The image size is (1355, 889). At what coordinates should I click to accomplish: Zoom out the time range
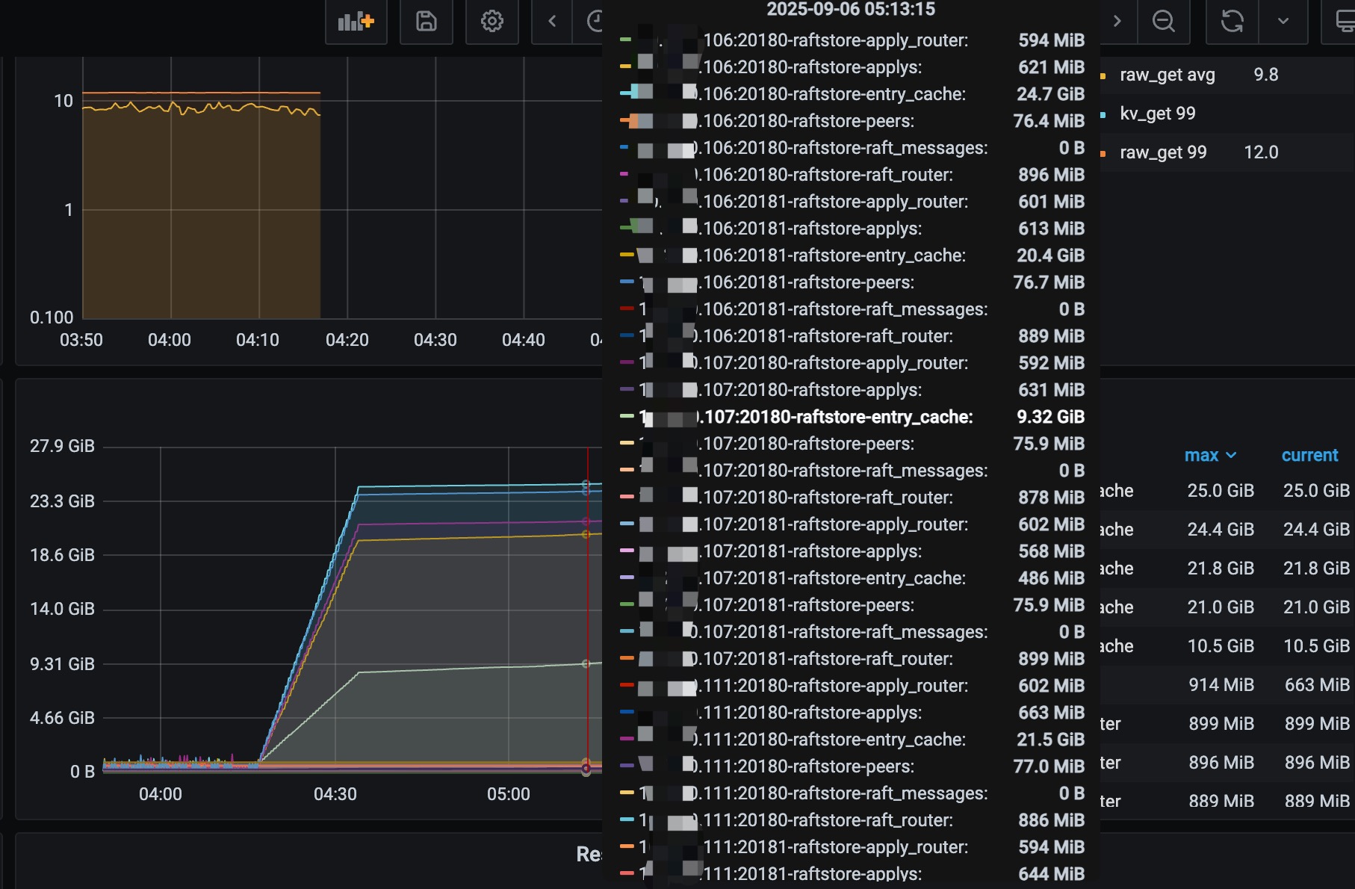(1163, 22)
